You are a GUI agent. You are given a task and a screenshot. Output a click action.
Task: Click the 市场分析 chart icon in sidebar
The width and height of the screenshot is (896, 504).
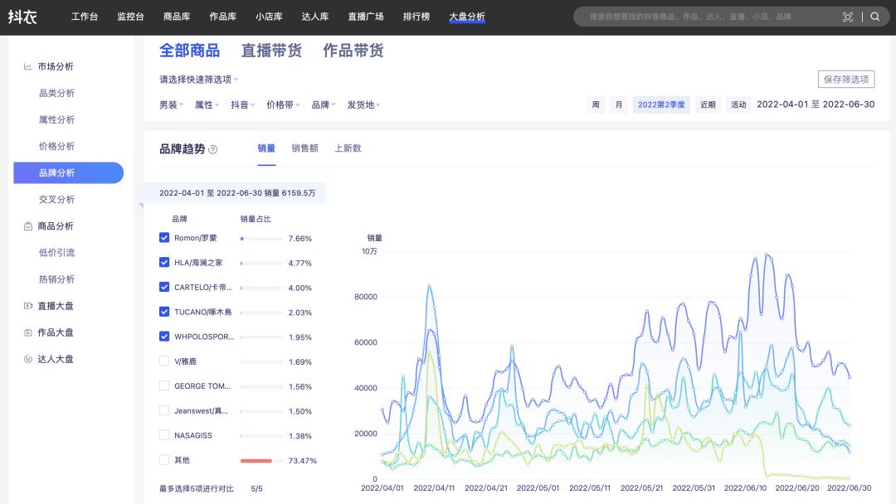[x=28, y=66]
